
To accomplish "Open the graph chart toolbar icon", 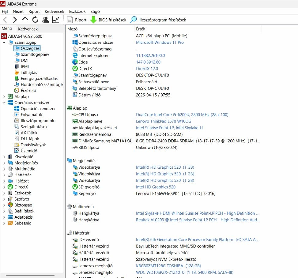I will click(56, 20).
